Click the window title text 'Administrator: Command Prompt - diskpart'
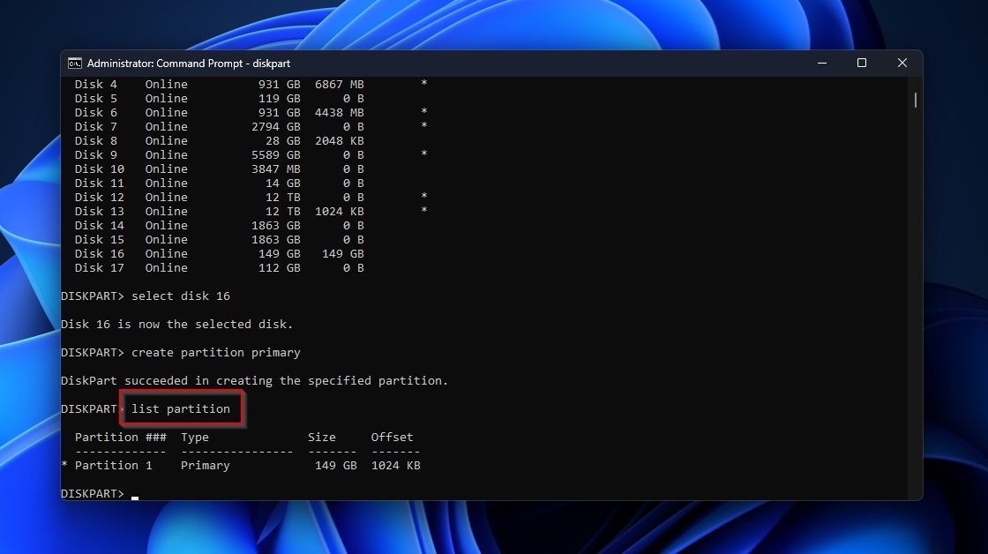The height and width of the screenshot is (554, 988). [189, 64]
